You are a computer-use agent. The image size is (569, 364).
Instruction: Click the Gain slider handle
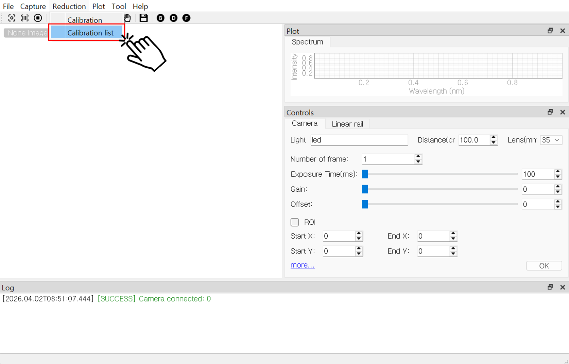coord(365,189)
